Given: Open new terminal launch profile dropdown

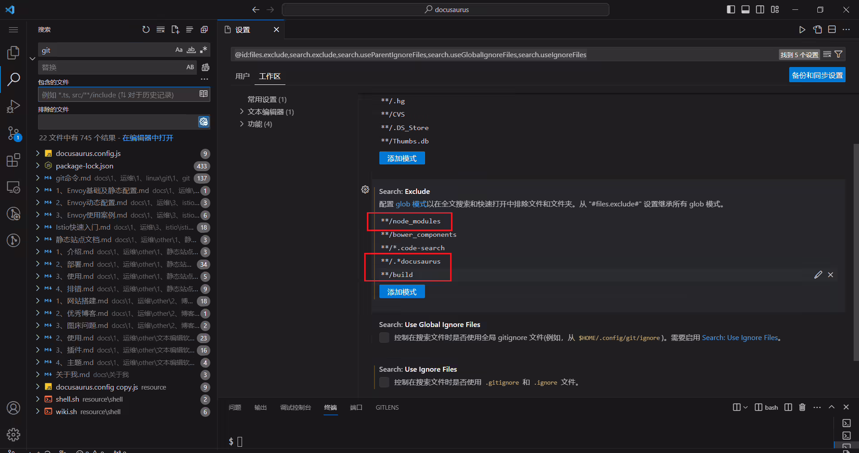Looking at the screenshot, I should tap(745, 407).
